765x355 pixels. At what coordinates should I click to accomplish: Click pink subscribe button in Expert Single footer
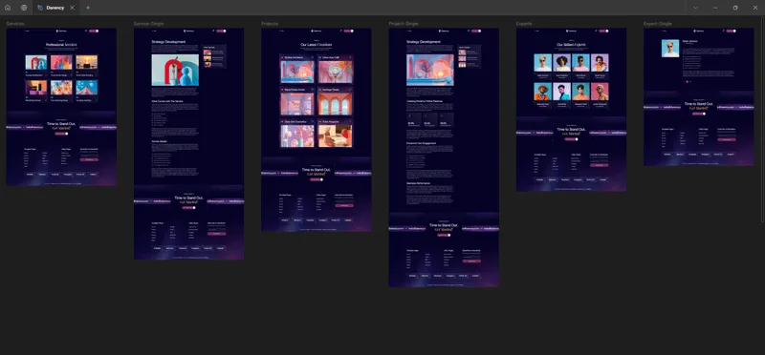point(727,139)
